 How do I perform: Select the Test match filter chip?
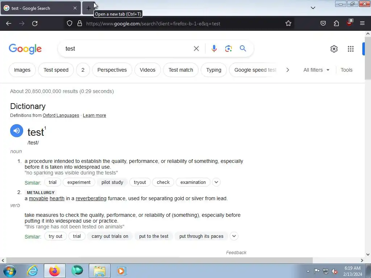coord(181,70)
